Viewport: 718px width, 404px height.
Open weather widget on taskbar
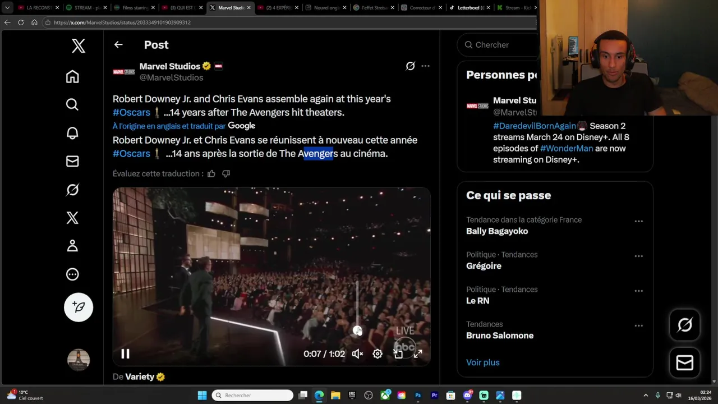tap(24, 396)
